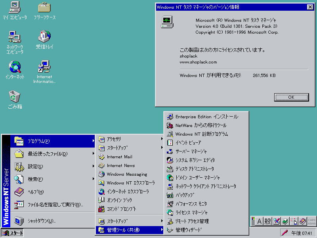This screenshot has width=317, height=238.
Task: Launch バックアップ from administrative tools
Action: 206,195
